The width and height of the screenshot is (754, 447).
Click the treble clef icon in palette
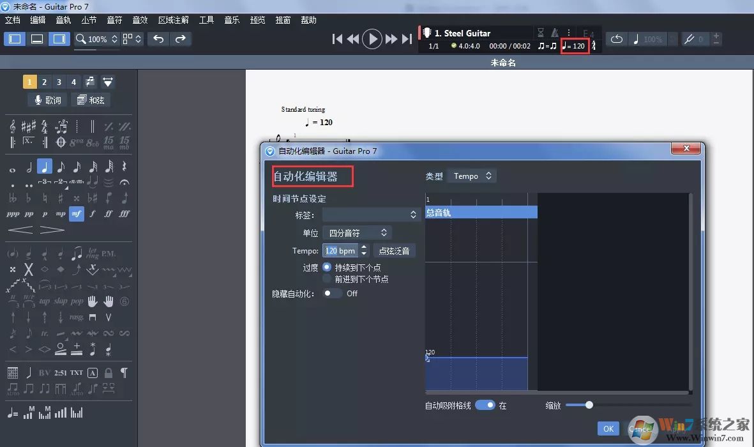click(x=13, y=126)
